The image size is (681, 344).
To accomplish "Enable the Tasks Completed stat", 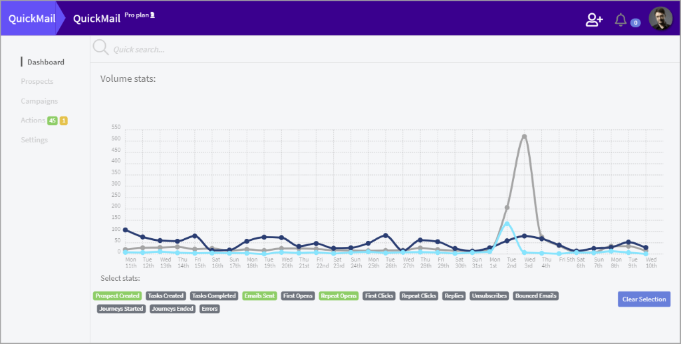I will point(214,296).
